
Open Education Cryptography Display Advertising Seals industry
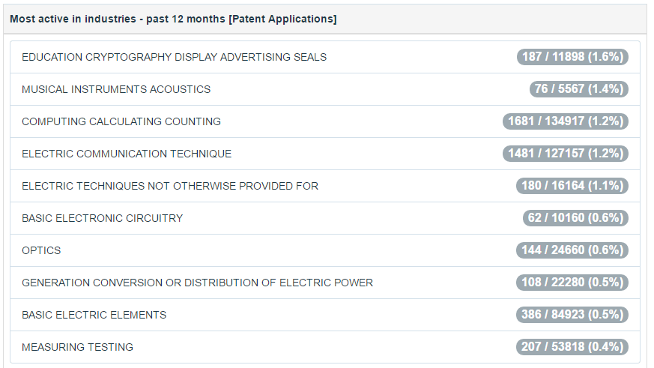(174, 57)
